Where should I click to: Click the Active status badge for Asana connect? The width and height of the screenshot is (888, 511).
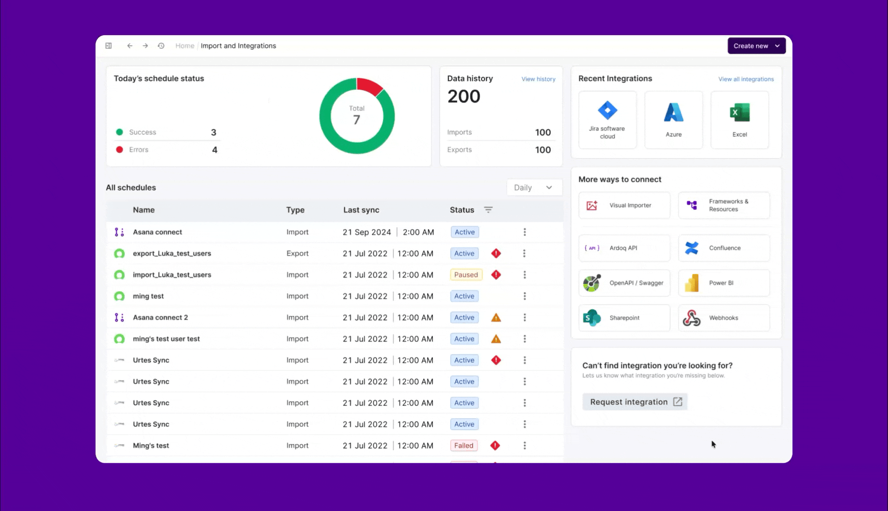464,232
